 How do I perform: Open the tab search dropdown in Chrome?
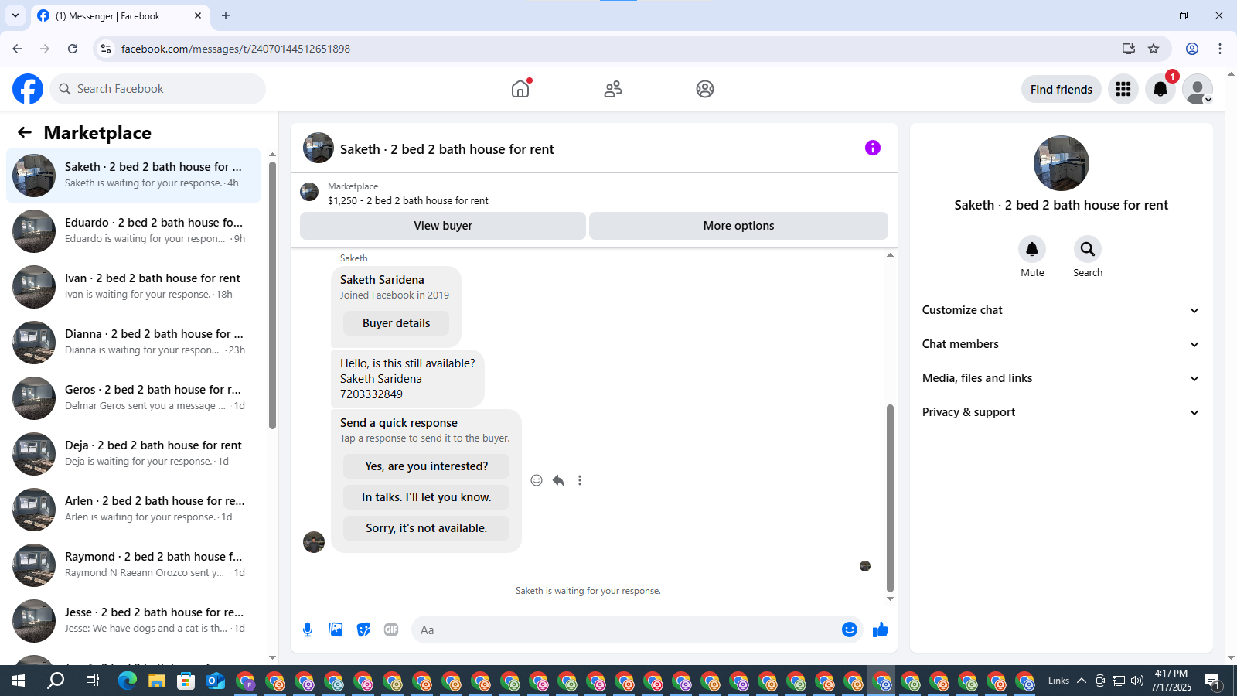(15, 15)
